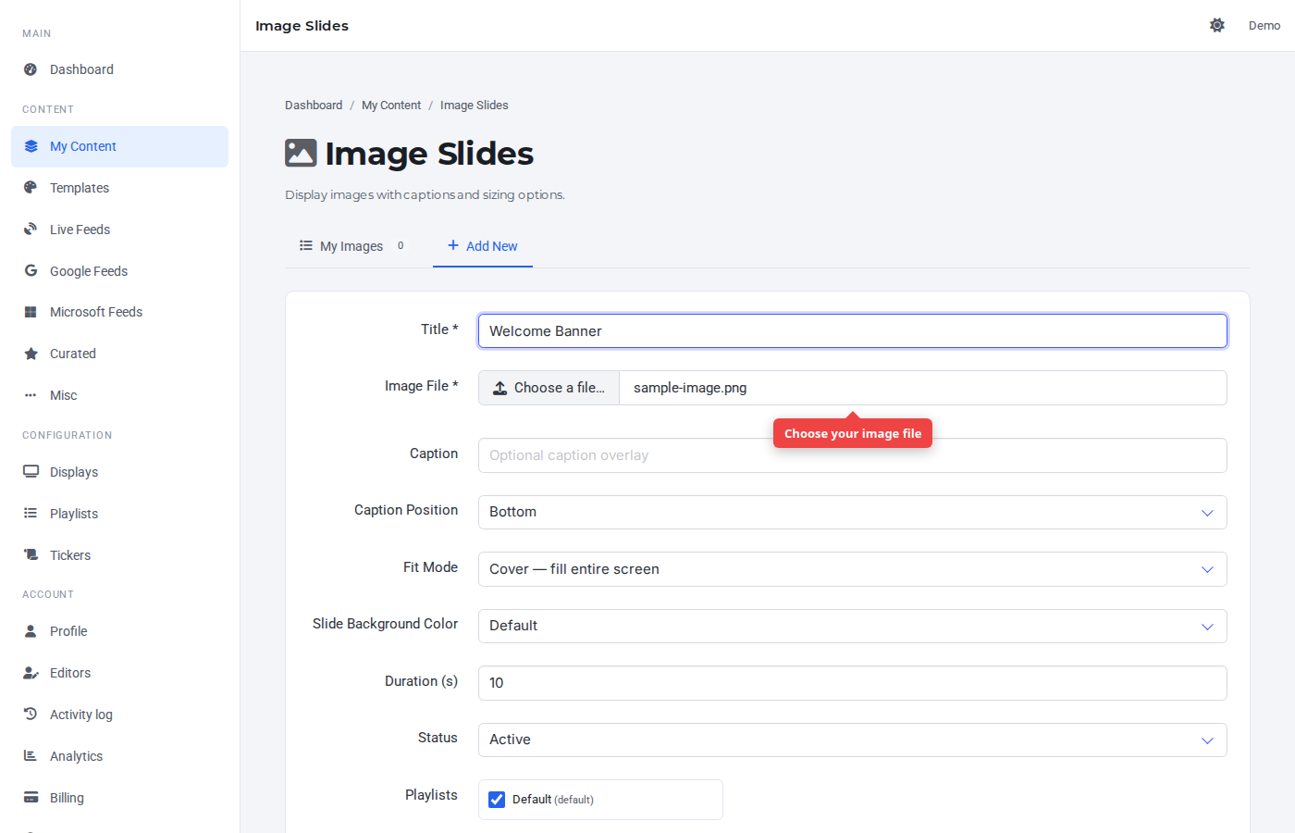Screen dimensions: 1295x833
Task: Open the Google Feeds G icon
Action: click(31, 271)
